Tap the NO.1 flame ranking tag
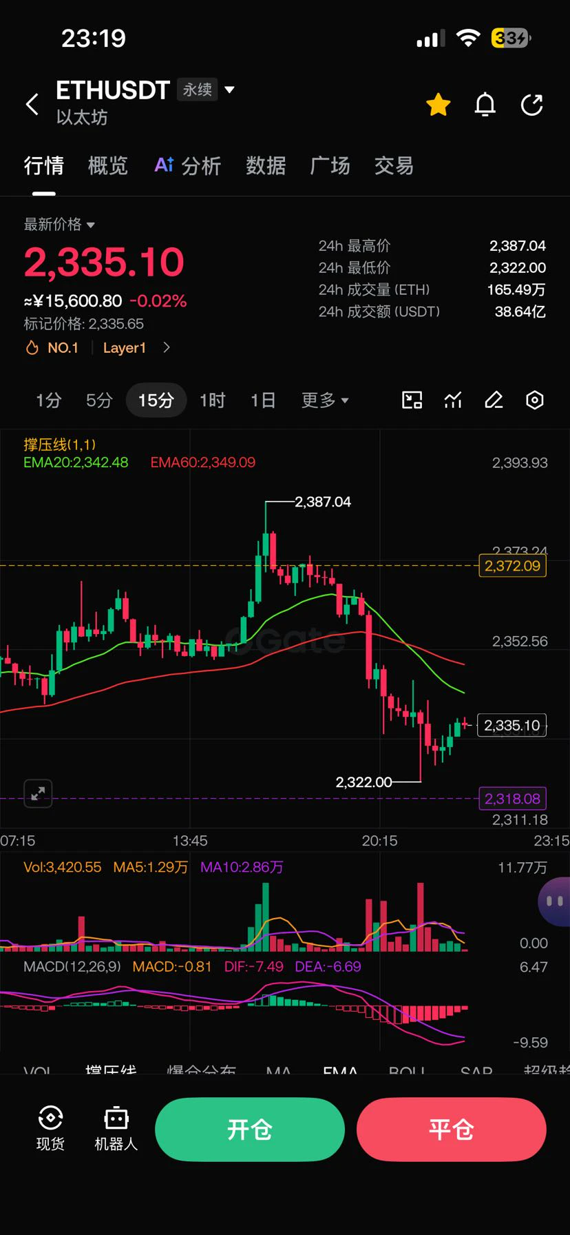Image resolution: width=570 pixels, height=1235 pixels. point(52,348)
